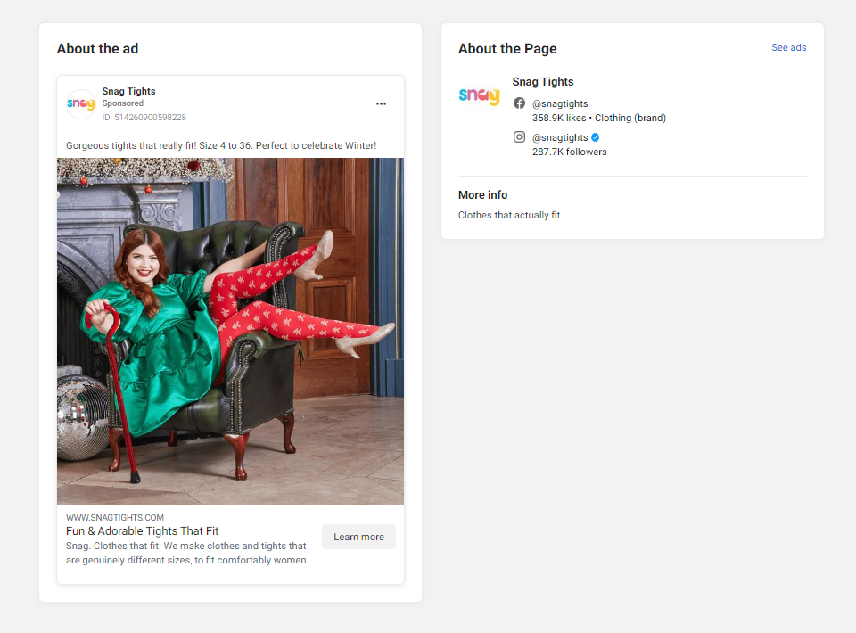Click the Facebook icon beside @snagtights

click(x=519, y=103)
